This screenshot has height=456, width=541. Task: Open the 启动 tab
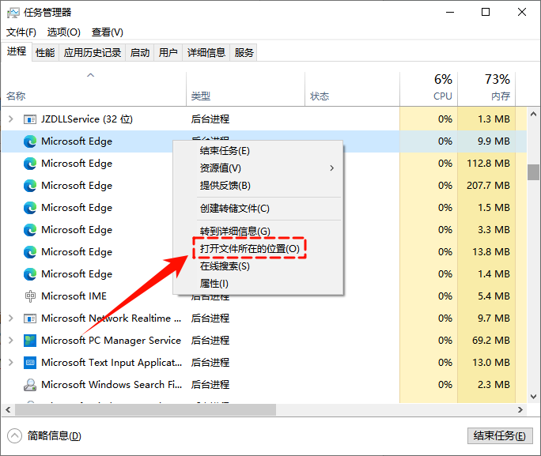[x=140, y=52]
